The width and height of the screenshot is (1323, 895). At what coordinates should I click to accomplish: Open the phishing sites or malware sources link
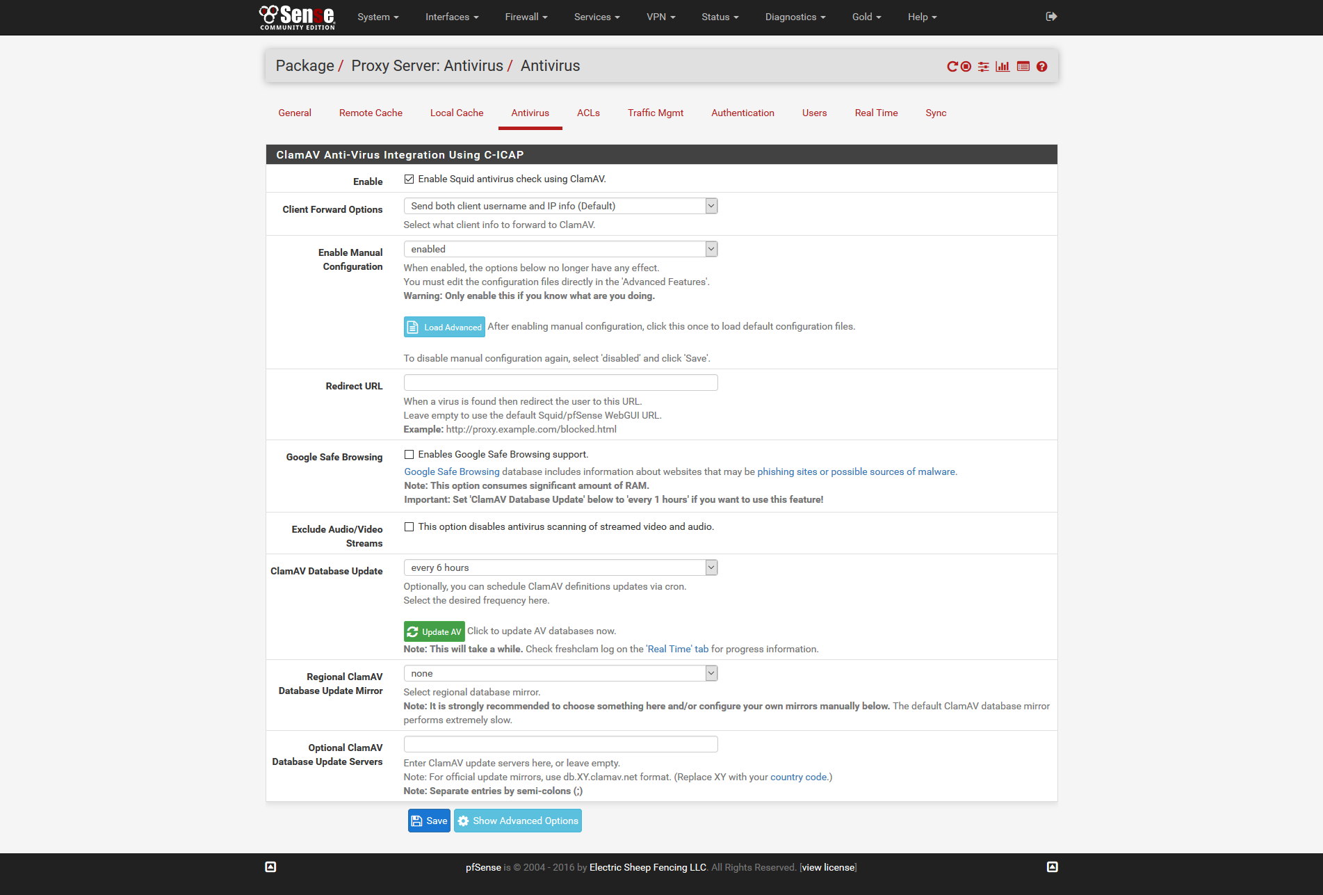[x=857, y=471]
